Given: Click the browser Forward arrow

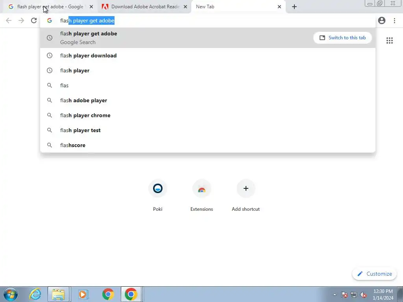Looking at the screenshot, I should [21, 20].
